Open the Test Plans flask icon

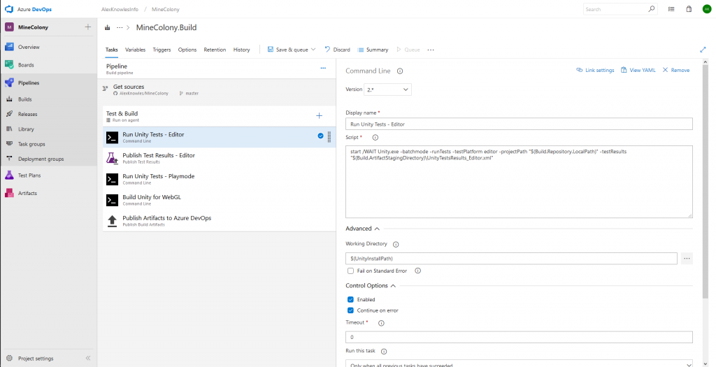click(10, 175)
